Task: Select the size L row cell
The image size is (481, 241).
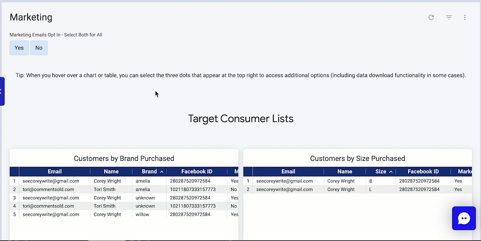Action: pos(371,189)
